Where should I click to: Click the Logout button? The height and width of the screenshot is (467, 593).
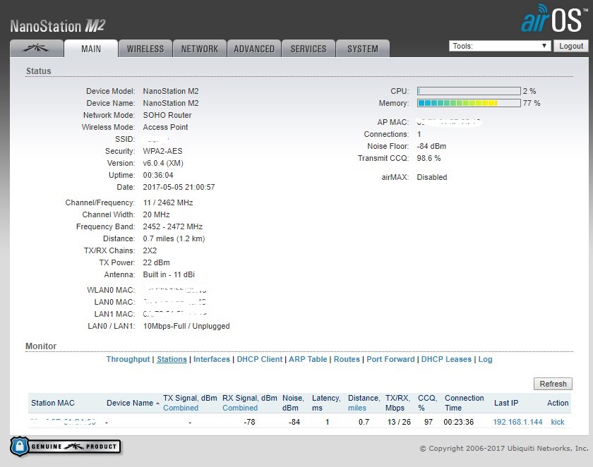coord(571,46)
